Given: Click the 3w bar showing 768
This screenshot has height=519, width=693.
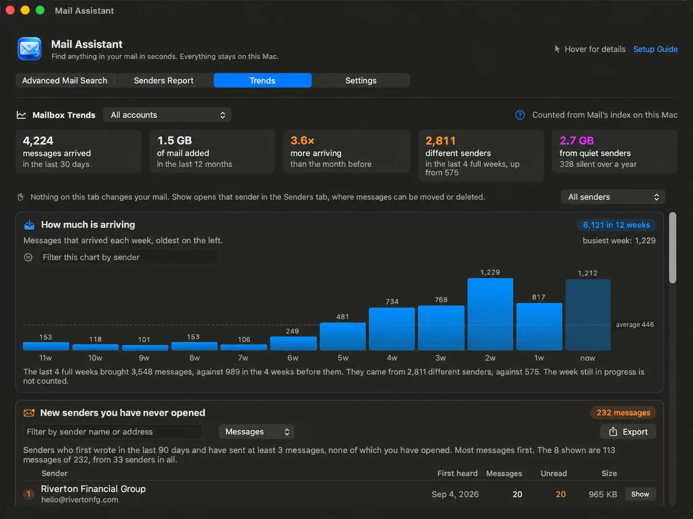Looking at the screenshot, I should [441, 328].
